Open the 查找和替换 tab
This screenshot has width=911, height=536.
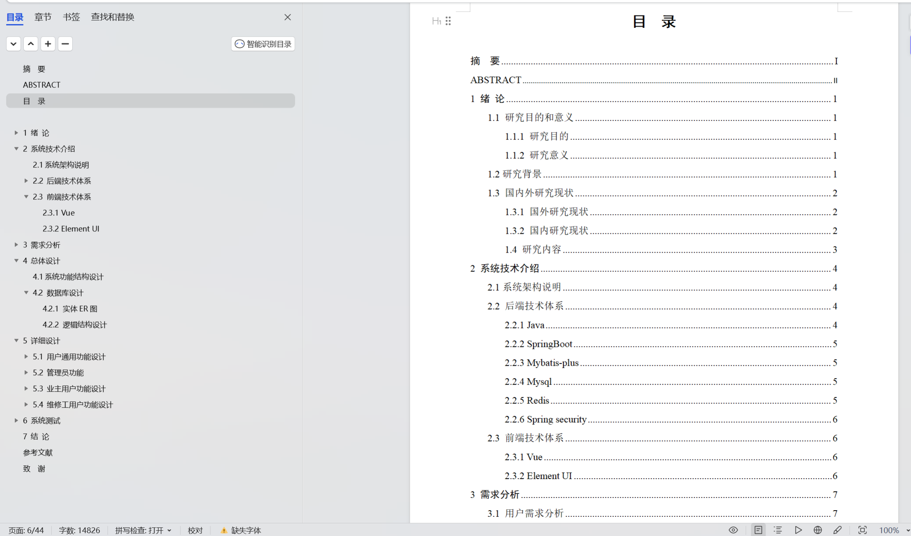(112, 17)
